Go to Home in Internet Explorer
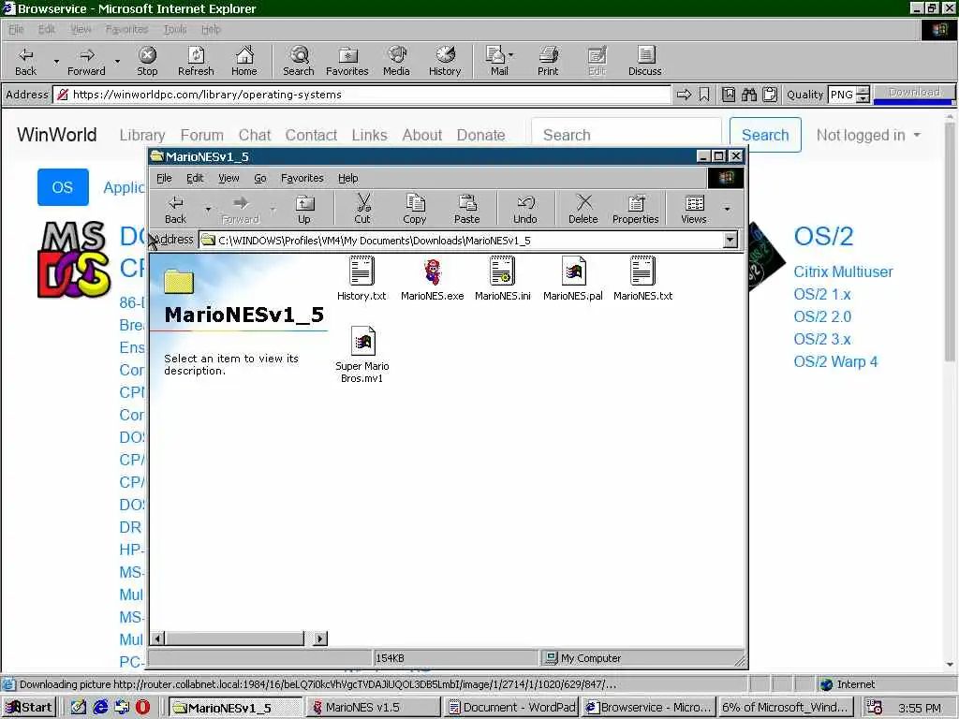 pyautogui.click(x=244, y=61)
